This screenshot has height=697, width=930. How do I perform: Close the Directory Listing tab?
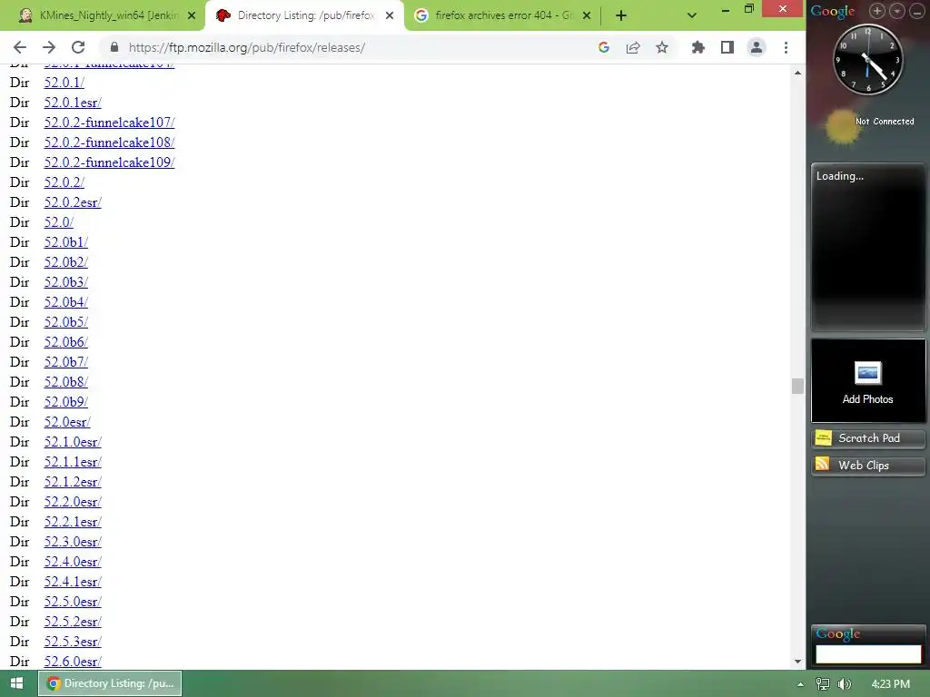click(389, 15)
